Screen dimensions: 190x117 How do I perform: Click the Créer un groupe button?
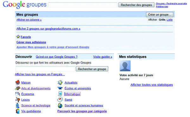pos(160,15)
